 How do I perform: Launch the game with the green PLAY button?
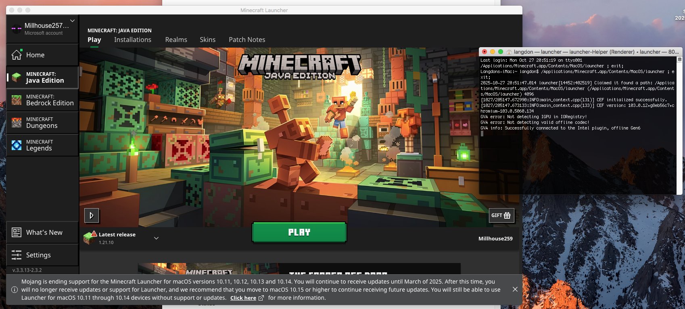(299, 232)
